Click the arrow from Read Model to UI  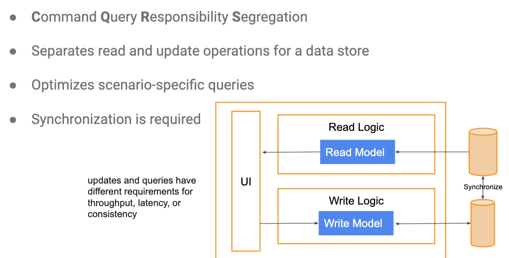(291, 152)
